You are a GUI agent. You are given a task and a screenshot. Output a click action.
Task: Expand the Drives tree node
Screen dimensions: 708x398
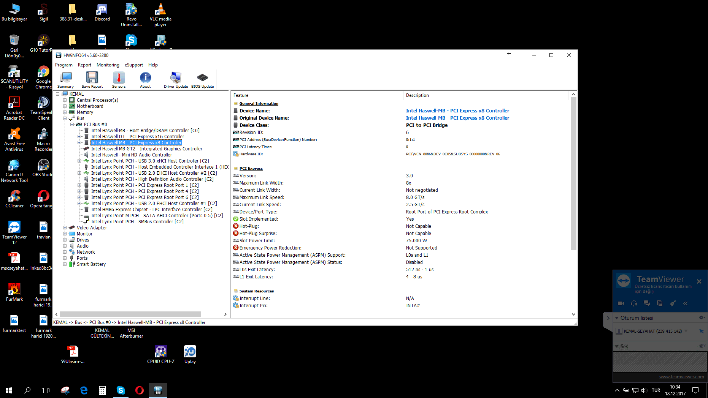click(x=65, y=240)
